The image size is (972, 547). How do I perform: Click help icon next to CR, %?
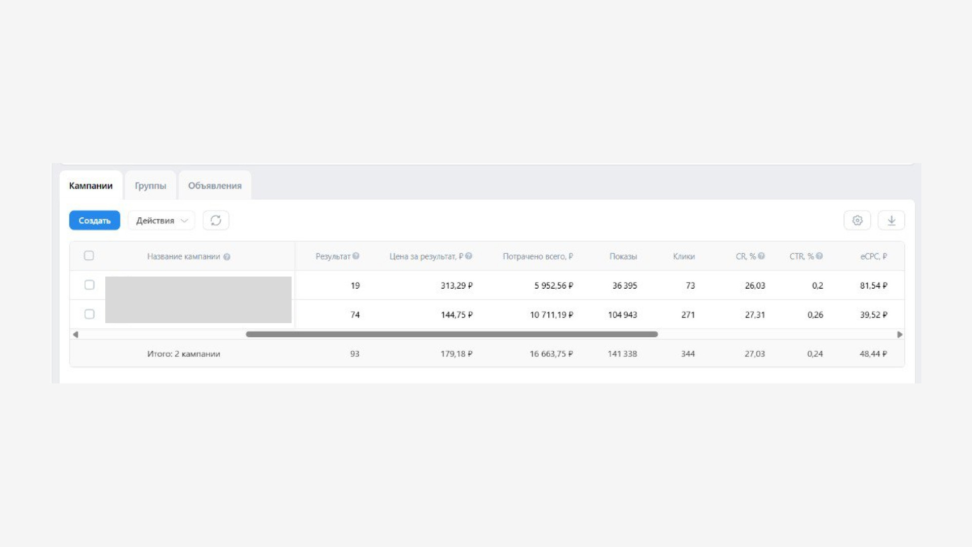[x=761, y=256]
